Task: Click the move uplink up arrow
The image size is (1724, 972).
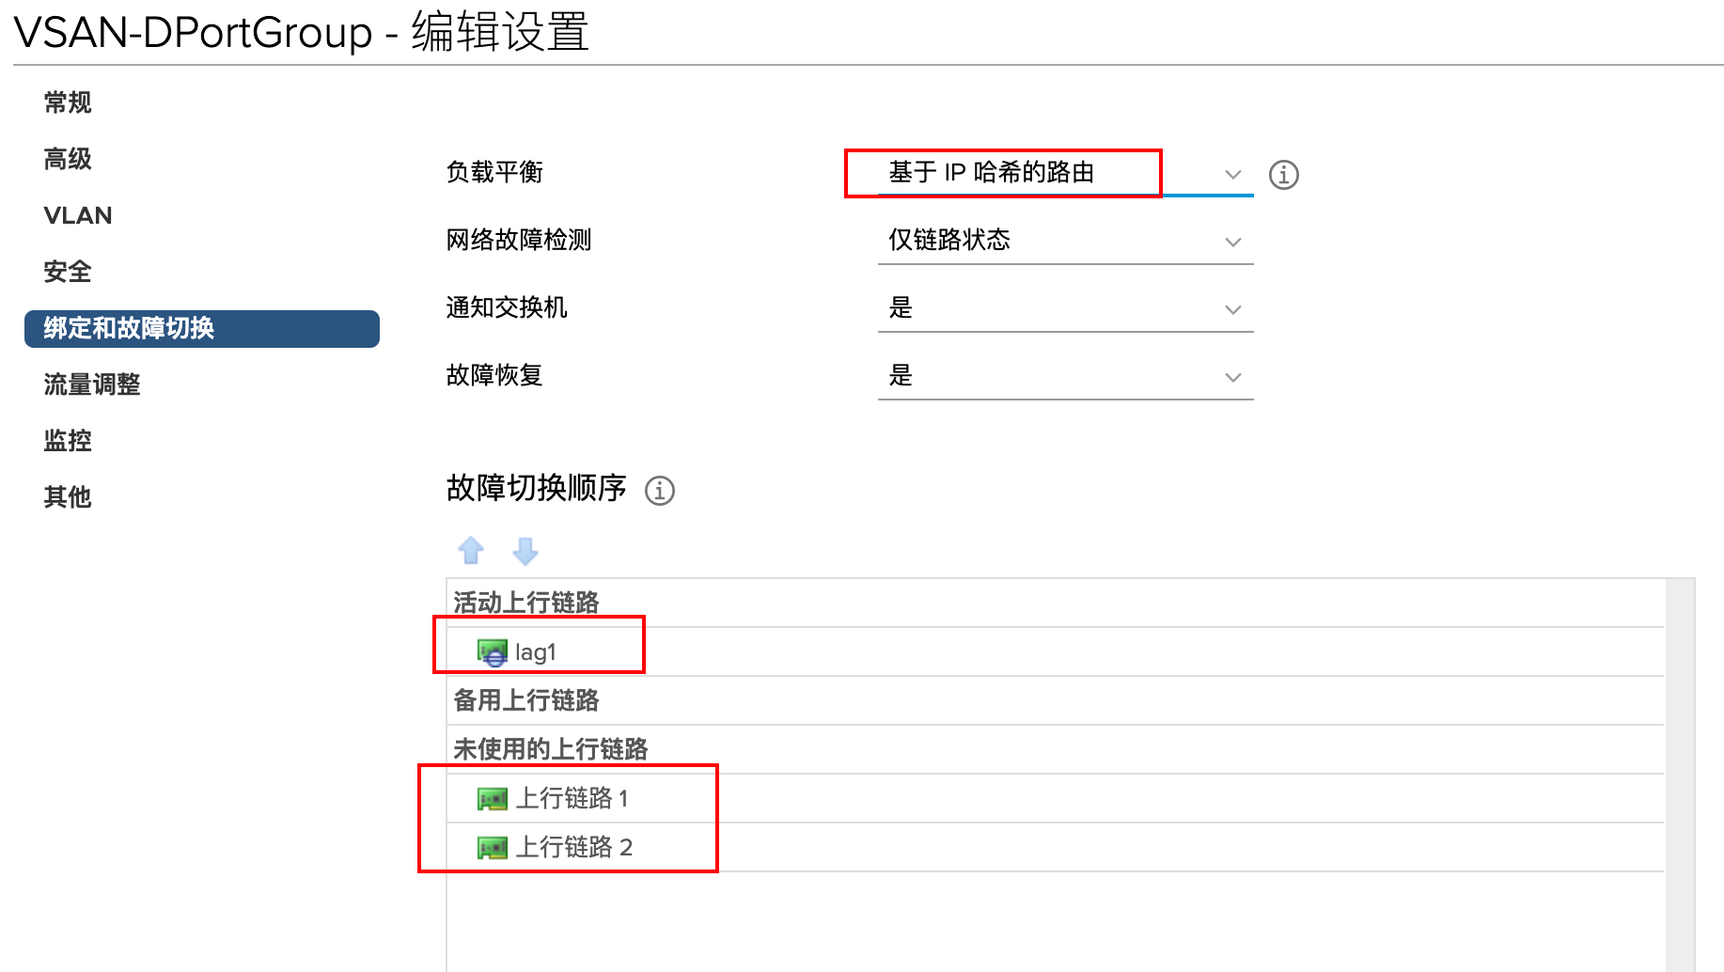Action: (x=471, y=550)
